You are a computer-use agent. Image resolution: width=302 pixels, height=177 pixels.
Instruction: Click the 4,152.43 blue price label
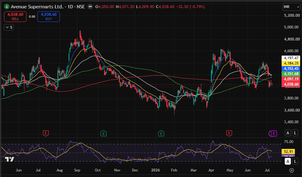291,68
